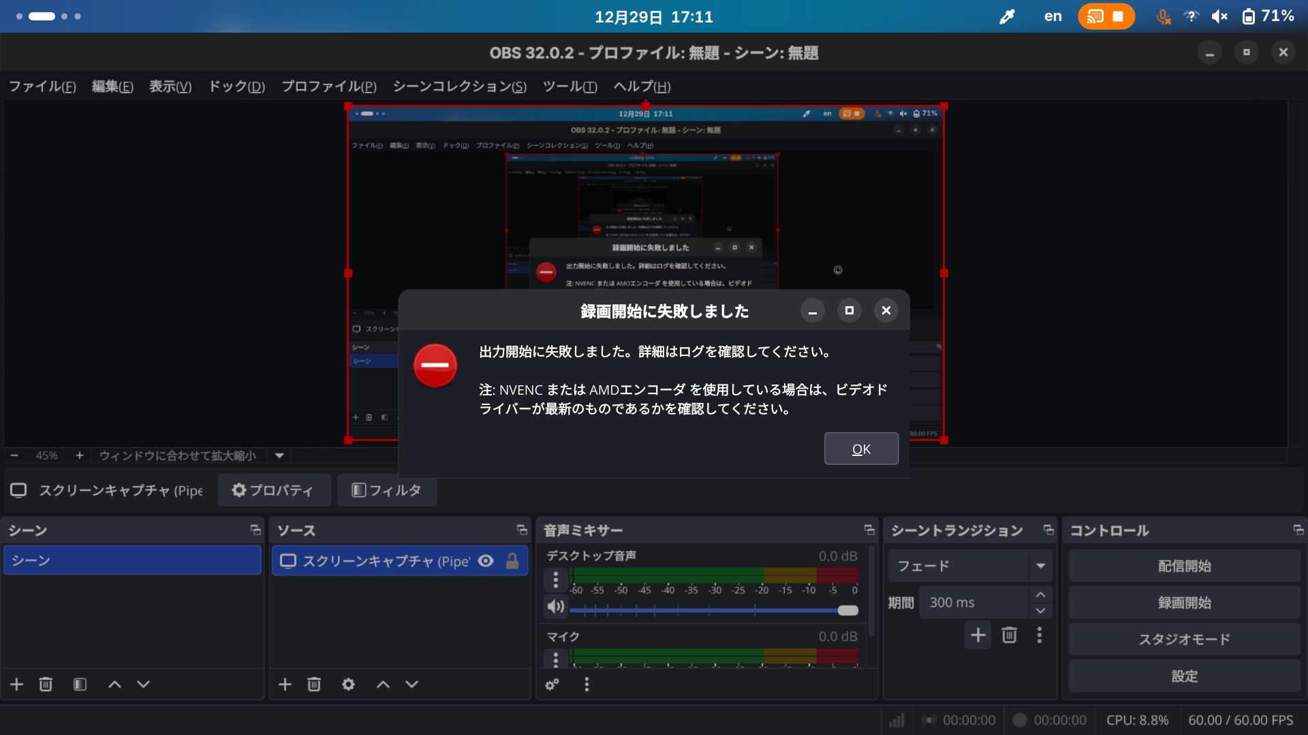This screenshot has height=735, width=1308.
Task: Open advanced audio properties gears icon
Action: [x=552, y=684]
